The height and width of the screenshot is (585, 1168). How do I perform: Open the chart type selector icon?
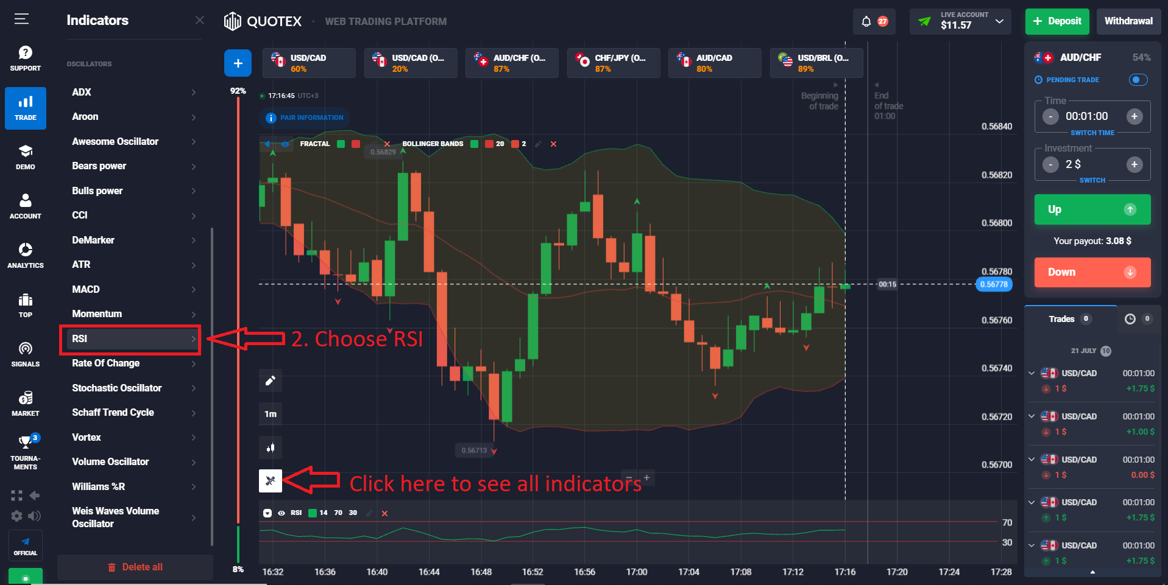pyautogui.click(x=270, y=447)
